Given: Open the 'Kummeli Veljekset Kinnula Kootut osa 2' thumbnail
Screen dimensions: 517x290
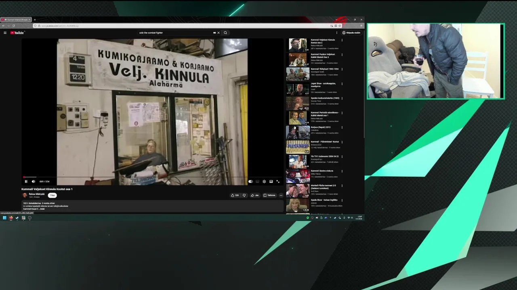Looking at the screenshot, I should click(298, 45).
